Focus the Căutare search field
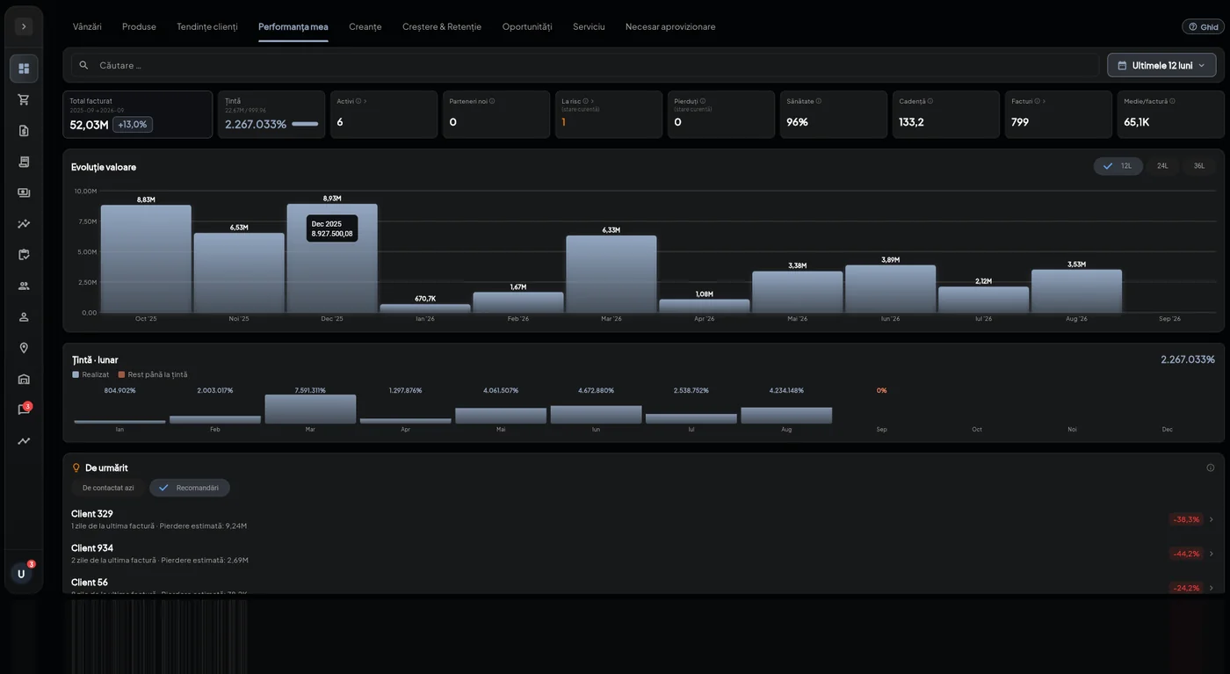1230x674 pixels. pos(585,65)
